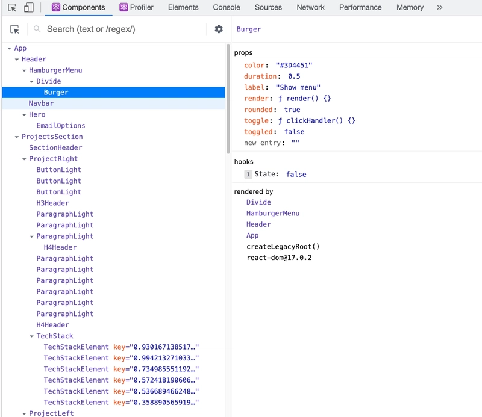Open the Memory tab
This screenshot has height=417, width=482.
click(x=410, y=7)
